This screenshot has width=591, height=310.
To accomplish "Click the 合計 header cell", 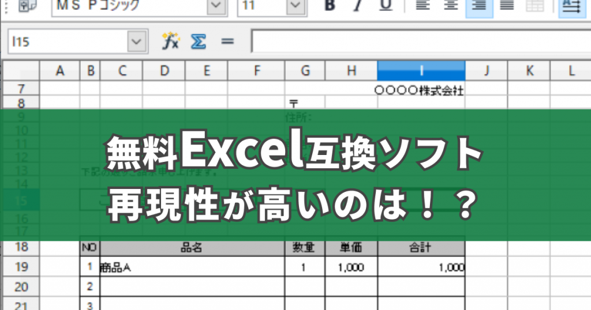I will (421, 248).
